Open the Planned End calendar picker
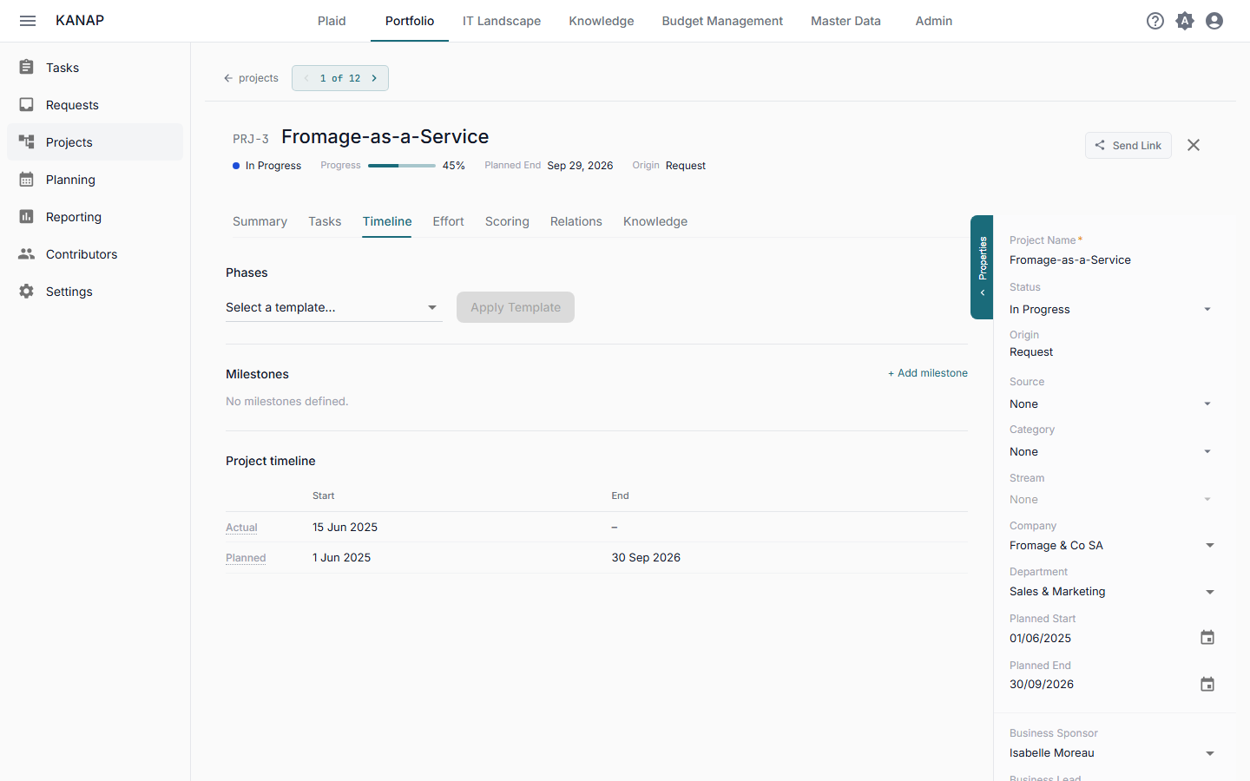This screenshot has width=1250, height=781. coord(1207,685)
